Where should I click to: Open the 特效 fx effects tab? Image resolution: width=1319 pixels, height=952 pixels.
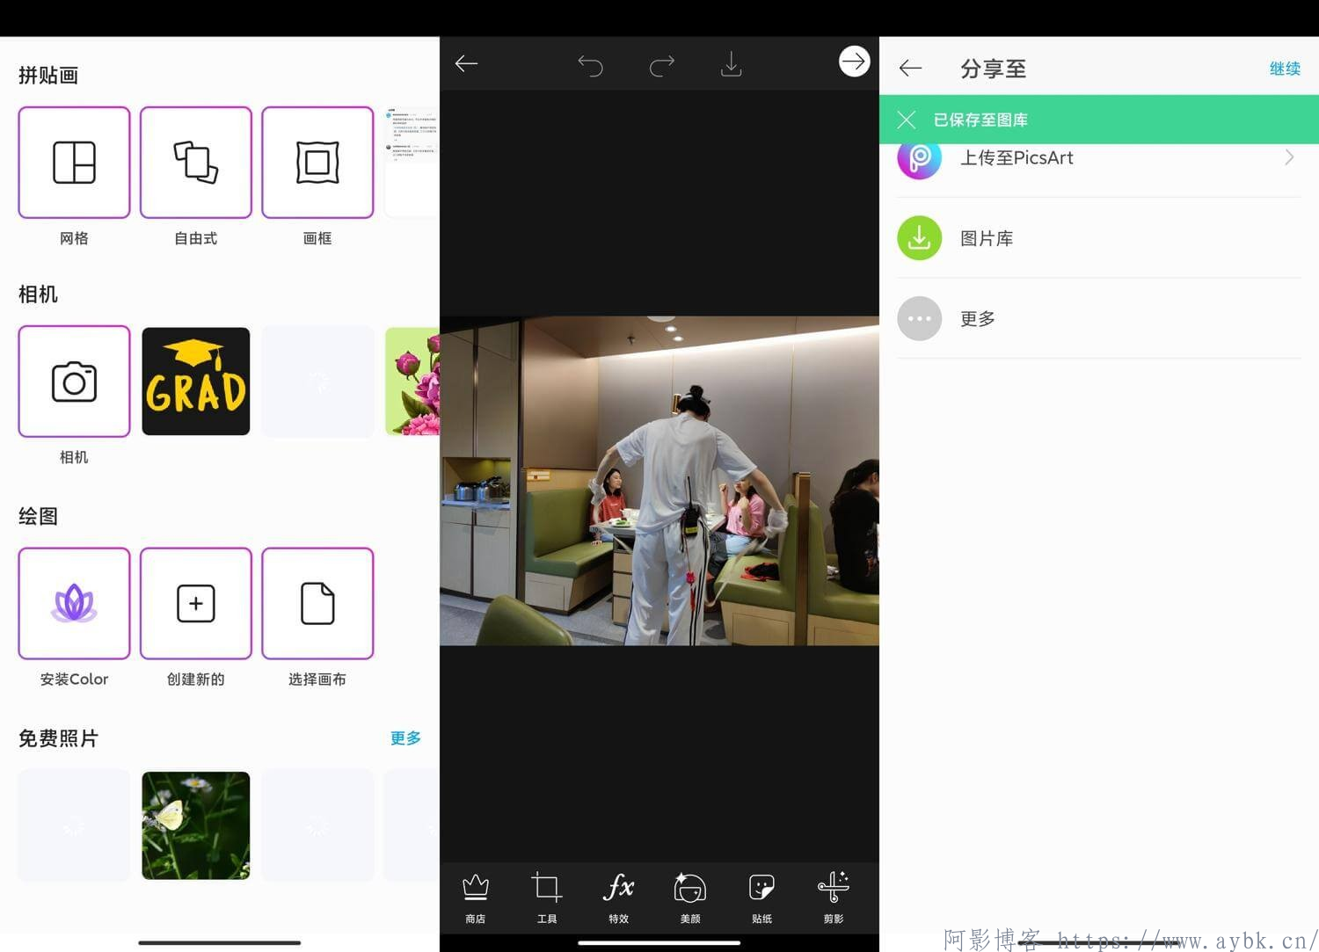(x=619, y=897)
